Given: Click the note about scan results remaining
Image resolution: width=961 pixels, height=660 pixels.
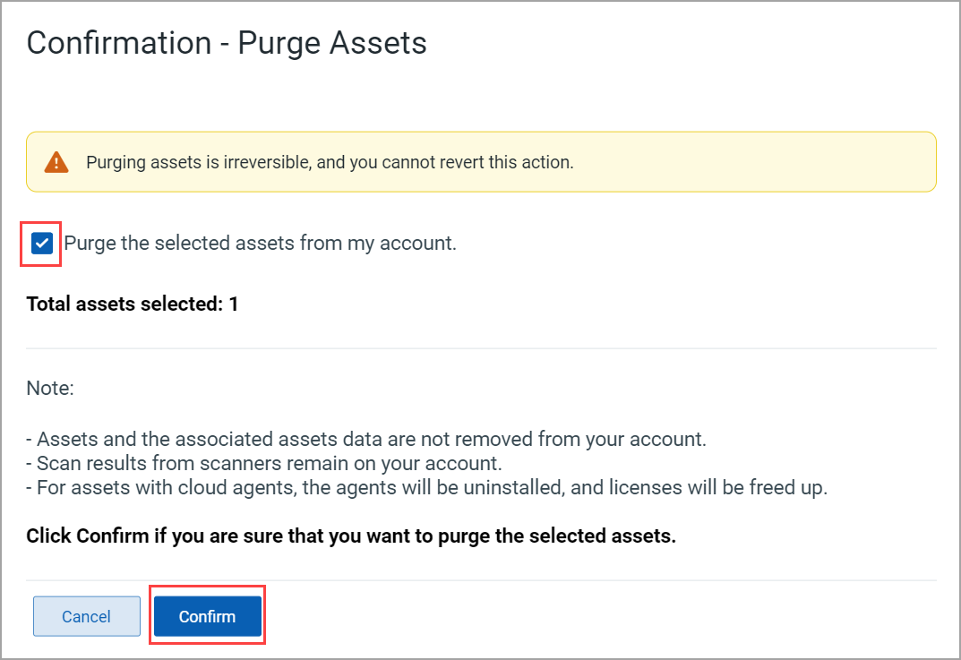Looking at the screenshot, I should 264,463.
